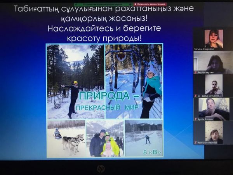Click the husky dog sled photo
The image size is (233, 175).
(x=66, y=138)
